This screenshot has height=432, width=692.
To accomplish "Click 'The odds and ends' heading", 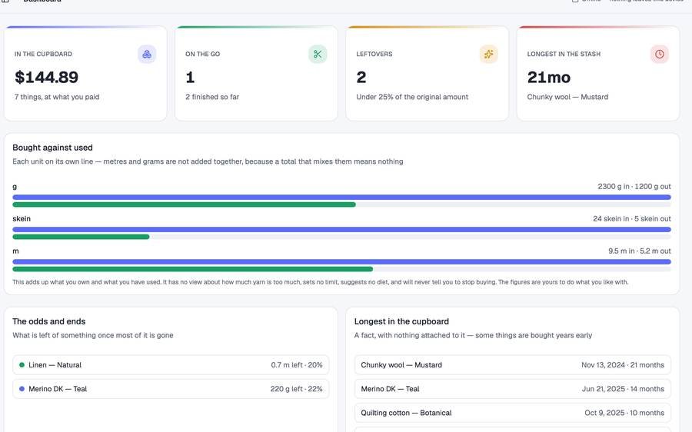I will click(49, 321).
